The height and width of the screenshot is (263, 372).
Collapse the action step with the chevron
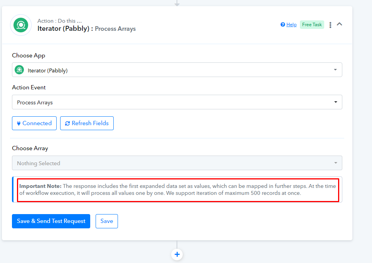340,24
